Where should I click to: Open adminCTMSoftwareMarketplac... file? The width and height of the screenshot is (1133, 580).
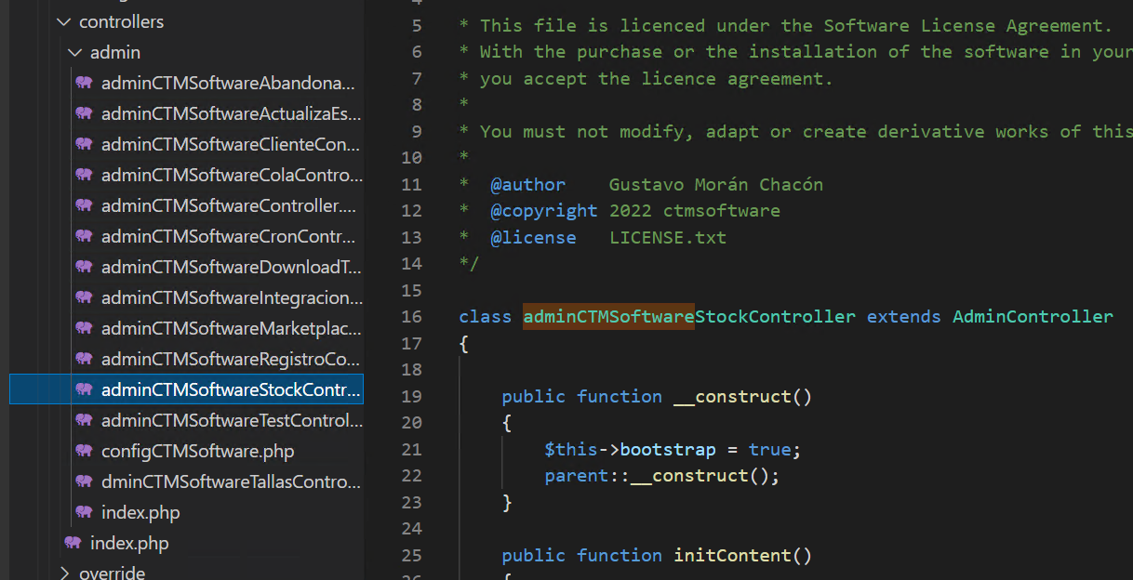[231, 328]
